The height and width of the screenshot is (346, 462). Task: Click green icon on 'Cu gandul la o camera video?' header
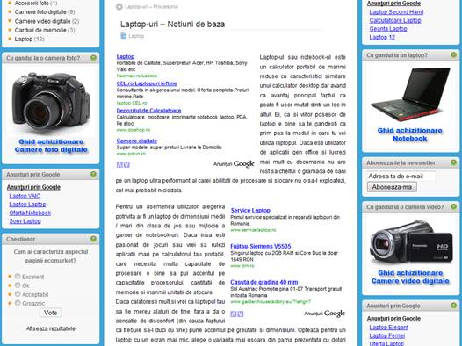coord(453,206)
